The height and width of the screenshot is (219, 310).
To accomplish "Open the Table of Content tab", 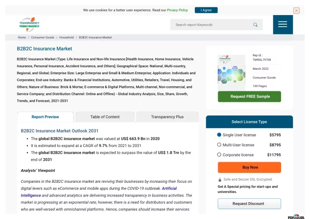I will [x=105, y=117].
